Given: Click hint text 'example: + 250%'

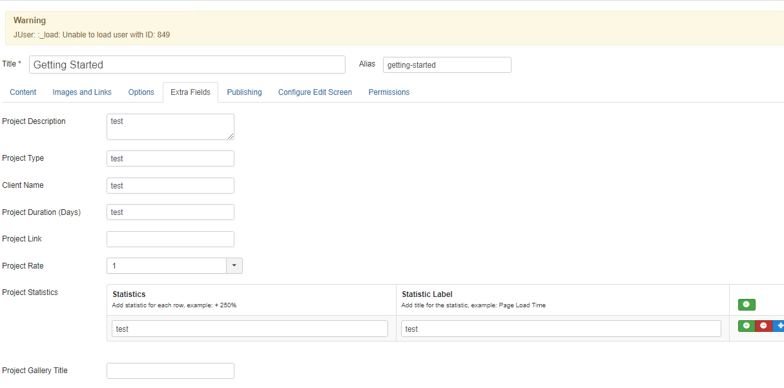Looking at the screenshot, I should coord(212,305).
